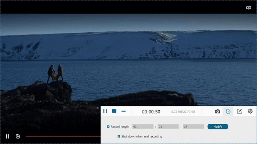
Task: Open the annotation pencil tool
Action: pyautogui.click(x=239, y=112)
